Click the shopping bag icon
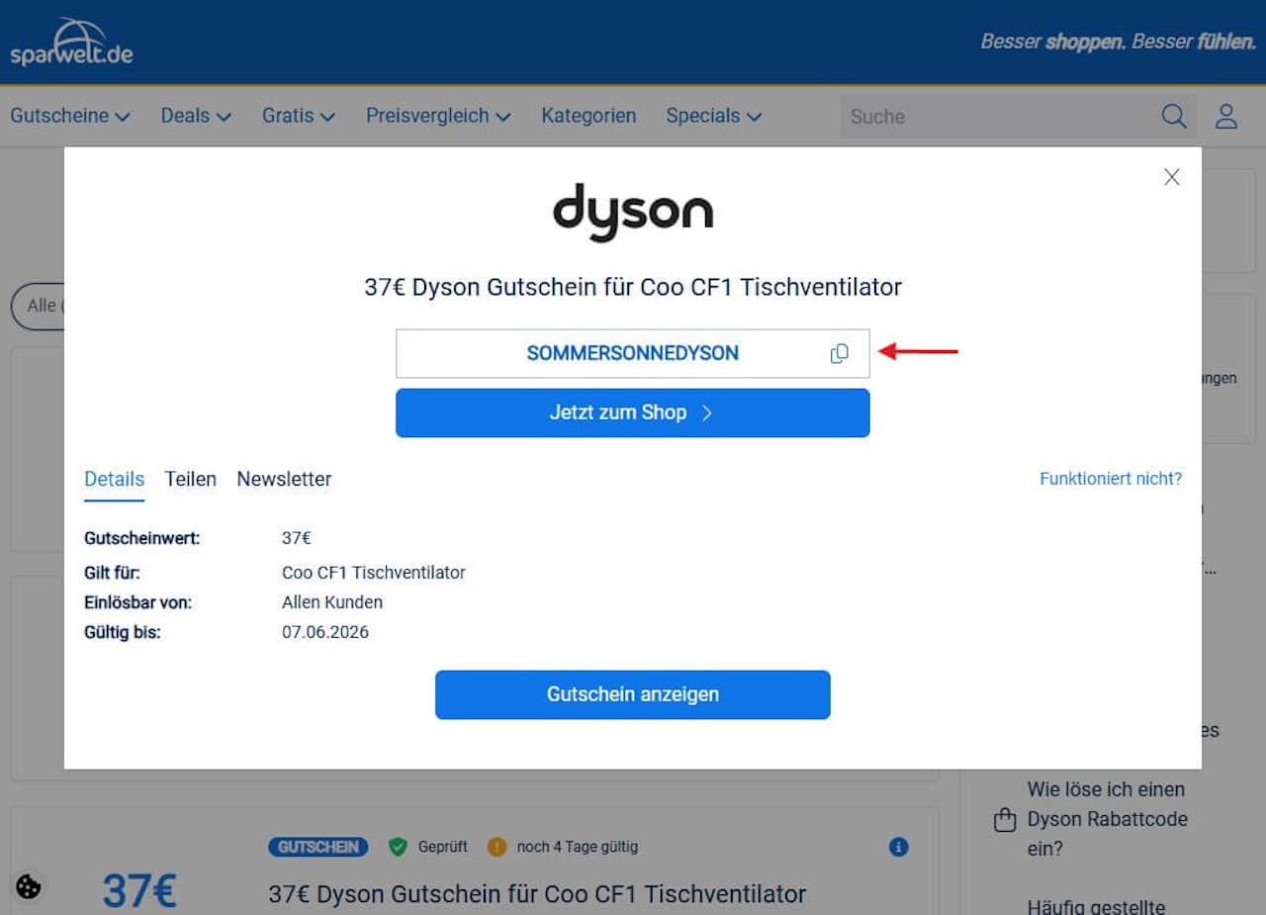1266x915 pixels. pyautogui.click(x=1005, y=820)
